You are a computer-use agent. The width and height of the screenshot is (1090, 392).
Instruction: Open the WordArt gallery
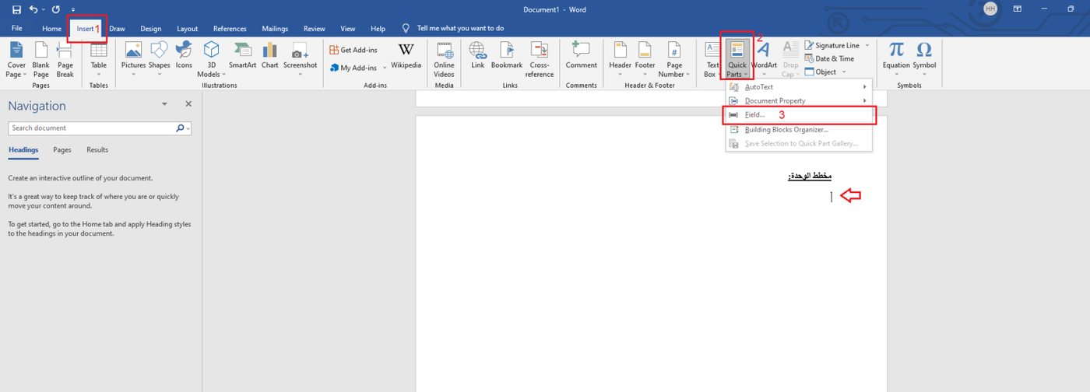point(764,59)
